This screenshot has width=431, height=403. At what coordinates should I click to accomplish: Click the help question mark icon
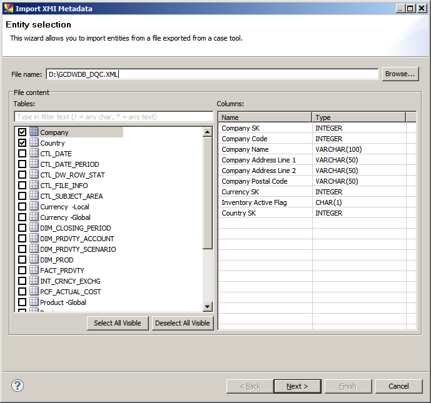[18, 386]
